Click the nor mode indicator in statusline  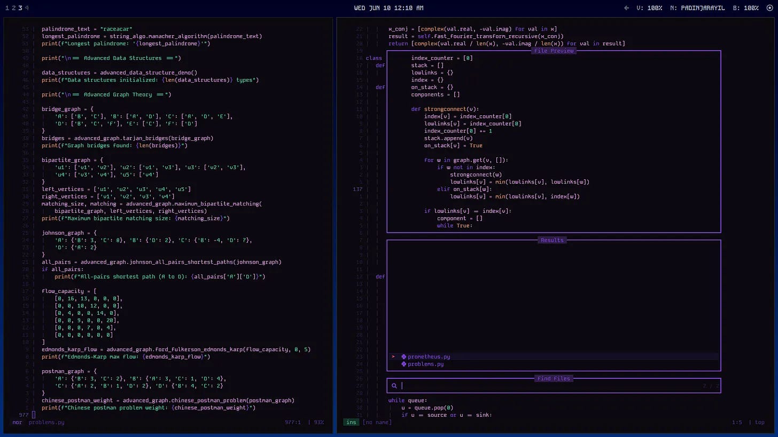coord(17,422)
